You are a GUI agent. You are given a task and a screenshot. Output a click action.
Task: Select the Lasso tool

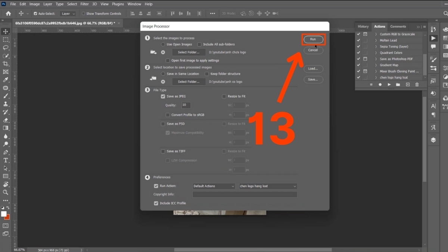tap(6, 48)
